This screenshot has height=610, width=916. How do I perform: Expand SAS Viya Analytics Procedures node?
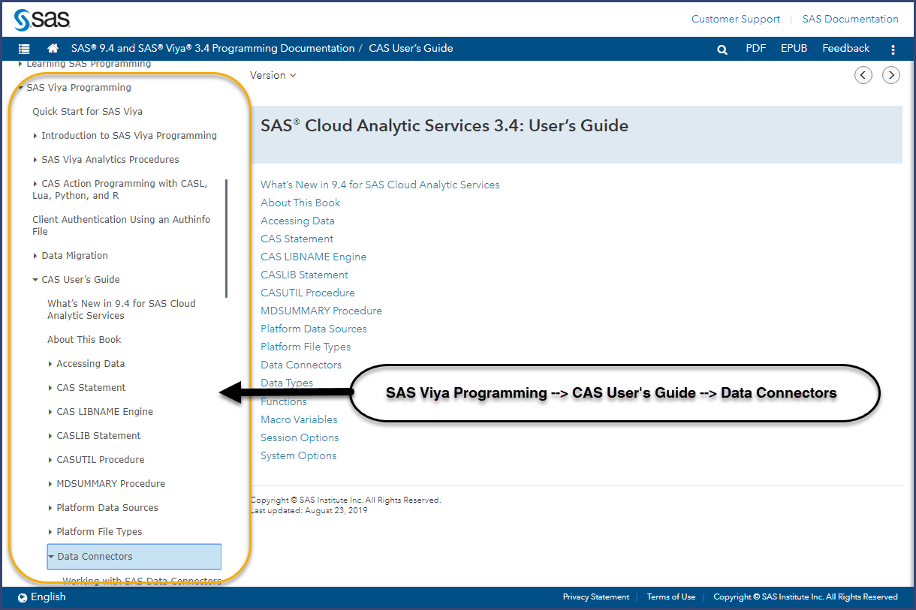(35, 160)
